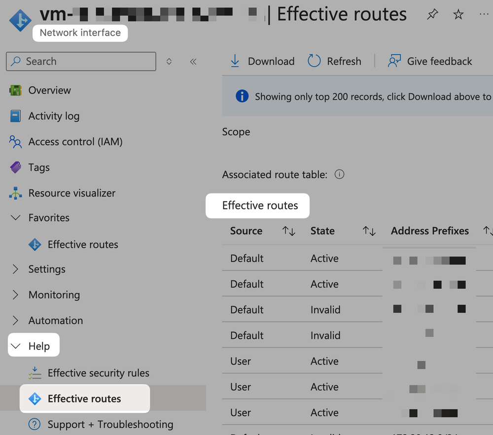Download the full routes list
Screen dimensions: 493x435
(x=262, y=61)
